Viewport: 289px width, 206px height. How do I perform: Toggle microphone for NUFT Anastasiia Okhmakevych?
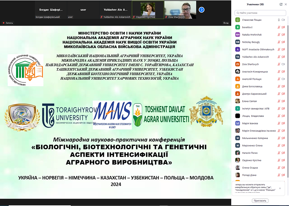pyautogui.click(x=279, y=49)
